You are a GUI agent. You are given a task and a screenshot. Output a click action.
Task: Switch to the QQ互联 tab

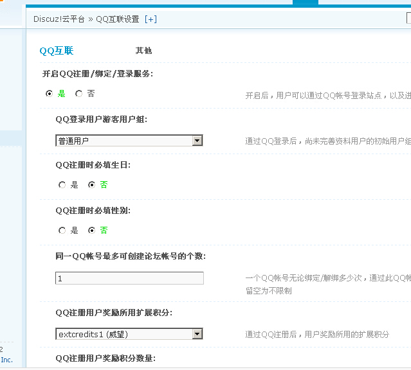click(57, 51)
